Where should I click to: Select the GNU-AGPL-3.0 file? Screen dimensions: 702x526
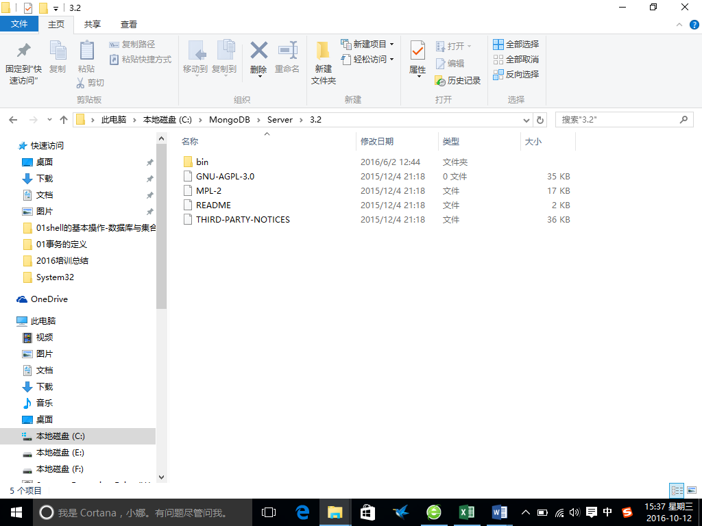tap(219, 176)
